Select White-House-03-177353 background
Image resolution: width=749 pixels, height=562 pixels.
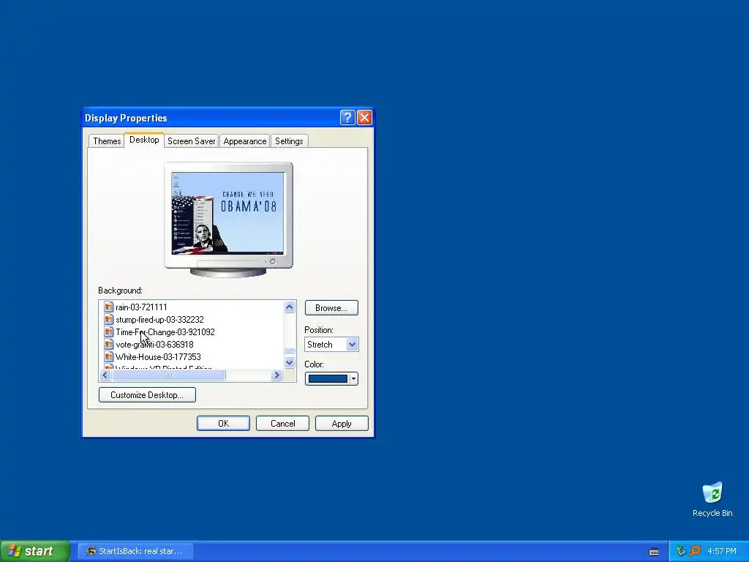158,357
